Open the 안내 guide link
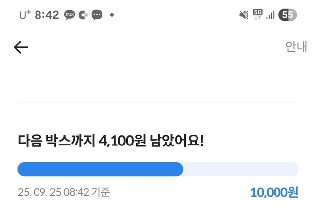Screen dimensions: 316x217 (x=296, y=47)
